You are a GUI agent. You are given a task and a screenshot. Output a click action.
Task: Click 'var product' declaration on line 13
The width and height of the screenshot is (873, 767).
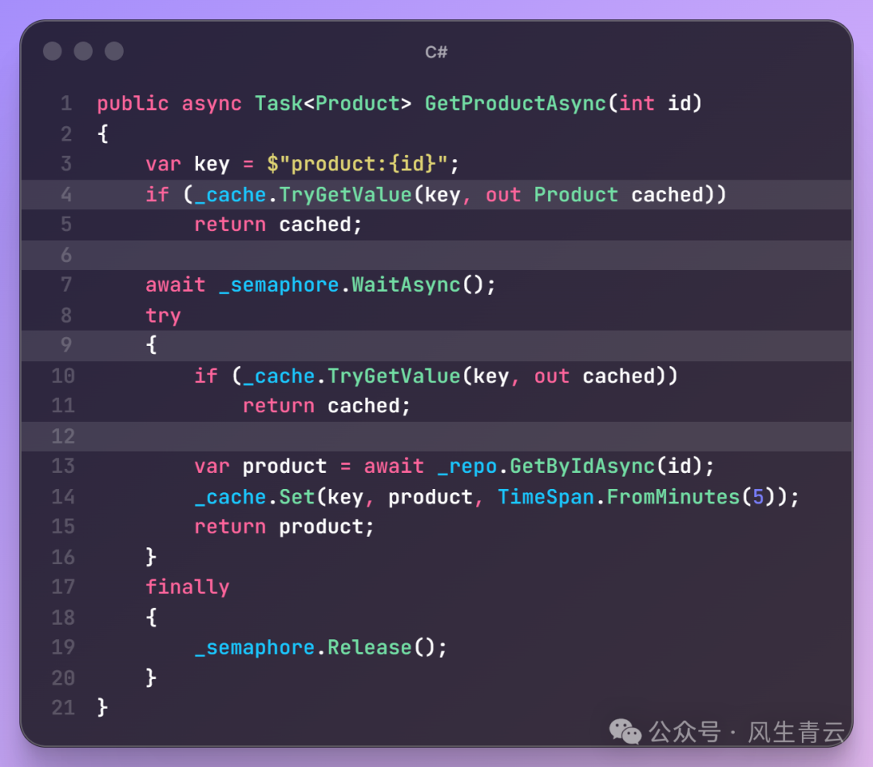(260, 466)
